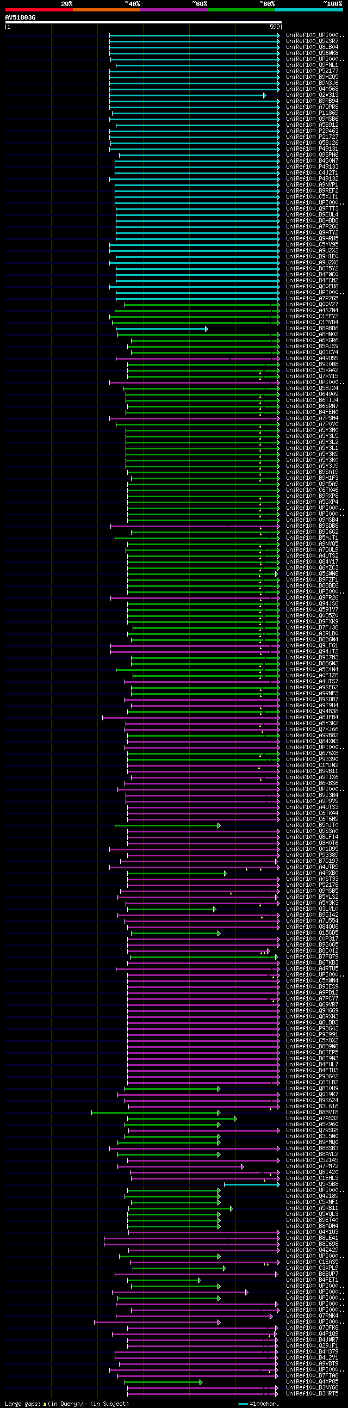Select hit label UniRef100_Q8LB04

pyautogui.click(x=312, y=47)
